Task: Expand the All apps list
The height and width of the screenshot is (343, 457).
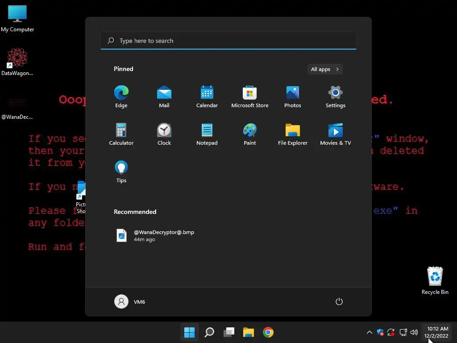Action: 325,69
